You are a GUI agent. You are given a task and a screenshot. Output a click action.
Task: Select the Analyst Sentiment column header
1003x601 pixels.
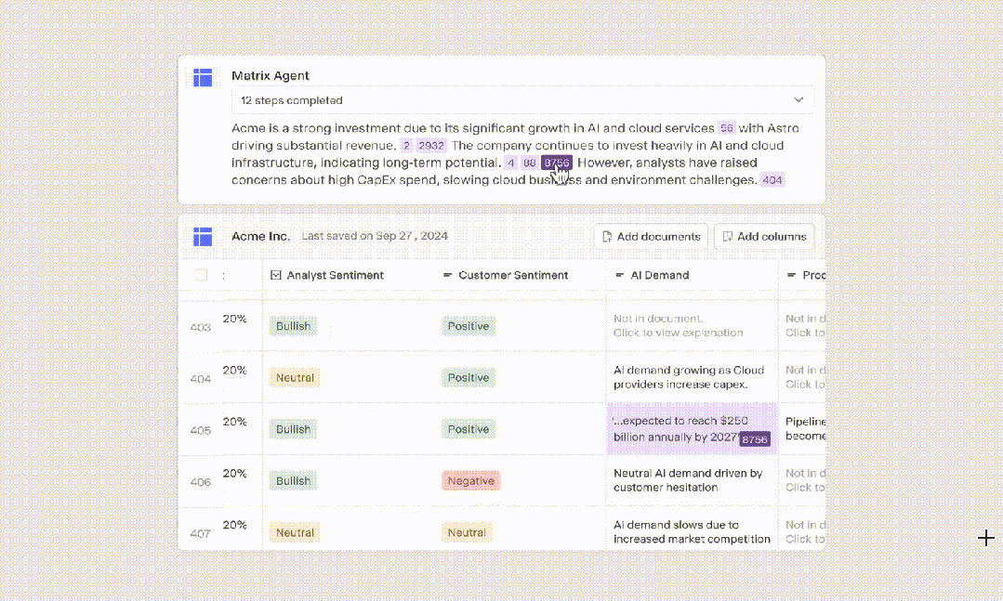(x=335, y=275)
